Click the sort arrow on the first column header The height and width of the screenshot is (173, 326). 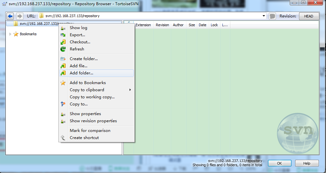click(129, 22)
